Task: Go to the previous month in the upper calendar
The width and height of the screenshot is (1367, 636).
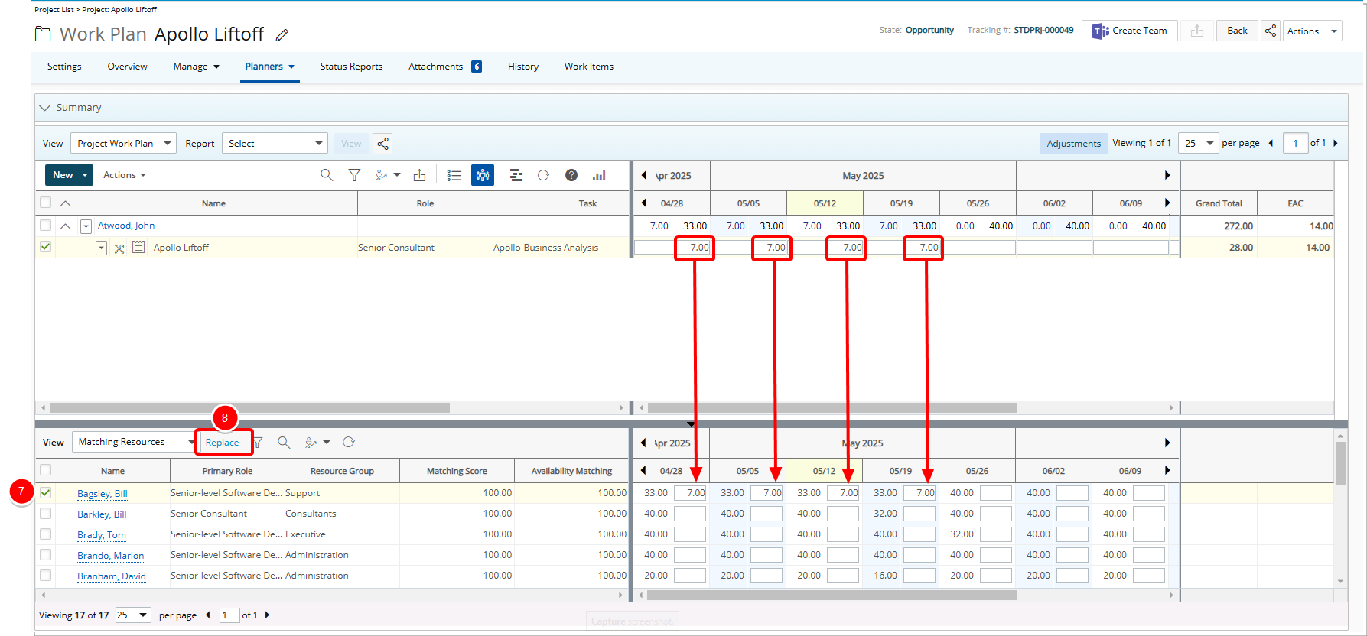Action: [x=644, y=175]
